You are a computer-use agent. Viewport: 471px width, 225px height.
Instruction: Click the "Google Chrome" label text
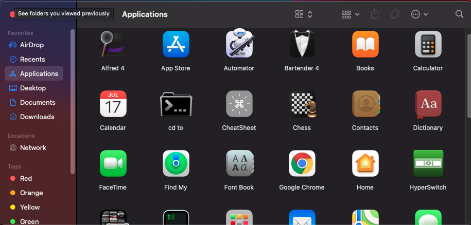click(x=302, y=188)
